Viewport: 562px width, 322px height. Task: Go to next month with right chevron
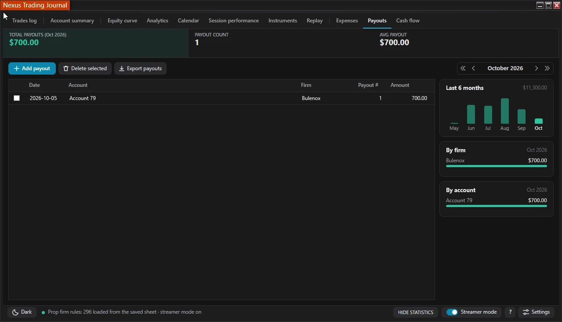click(x=536, y=68)
